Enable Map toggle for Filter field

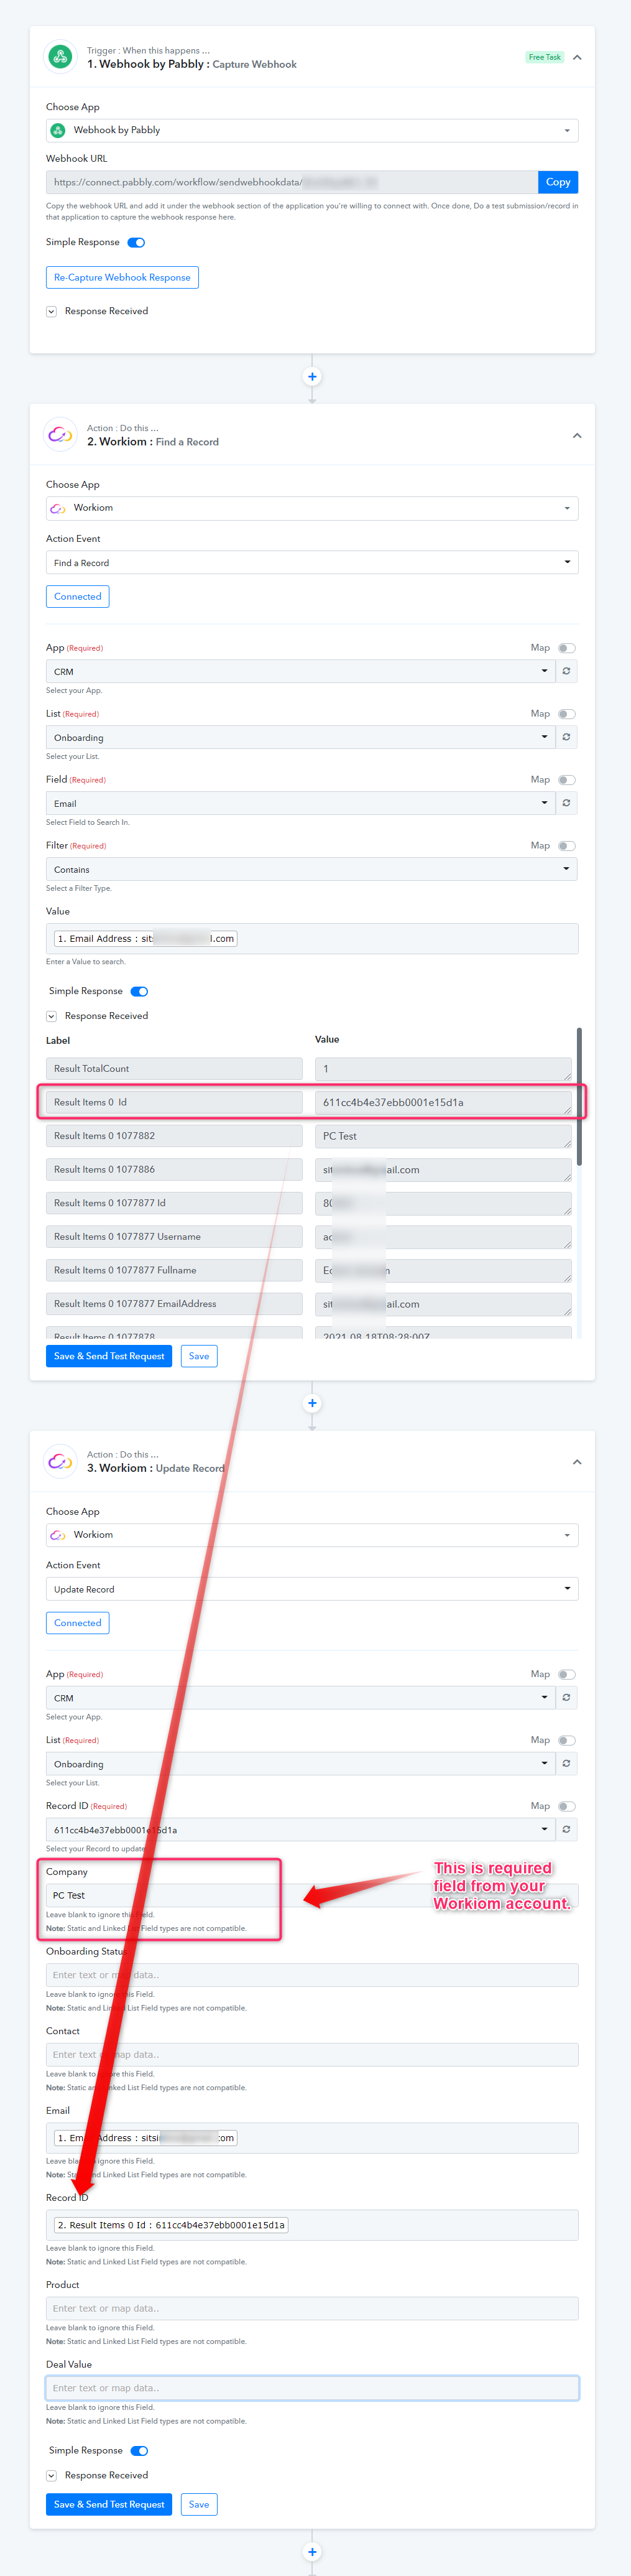coord(566,846)
